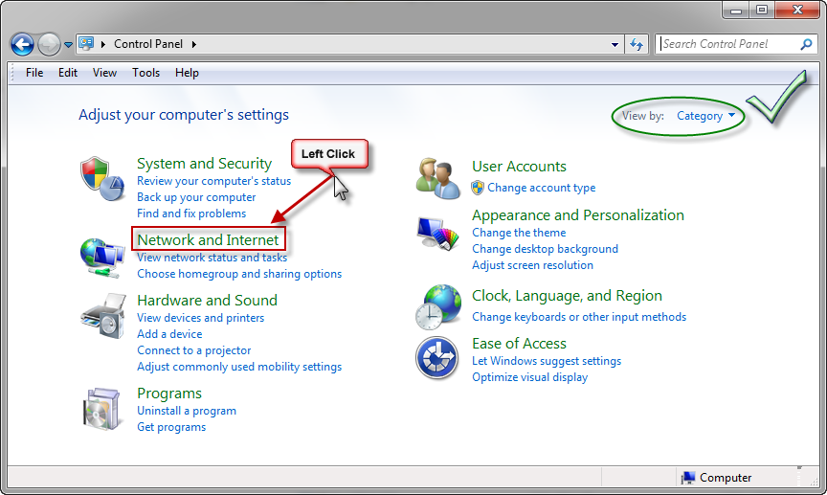Viewport: 827px width, 495px height.
Task: Open the Tools menu
Action: tap(145, 73)
